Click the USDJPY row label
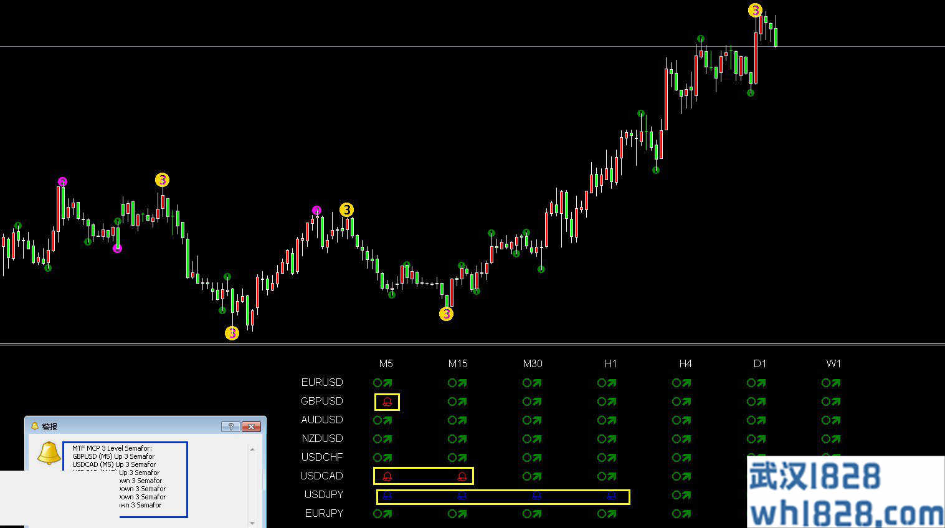This screenshot has height=528, width=945. (x=324, y=494)
